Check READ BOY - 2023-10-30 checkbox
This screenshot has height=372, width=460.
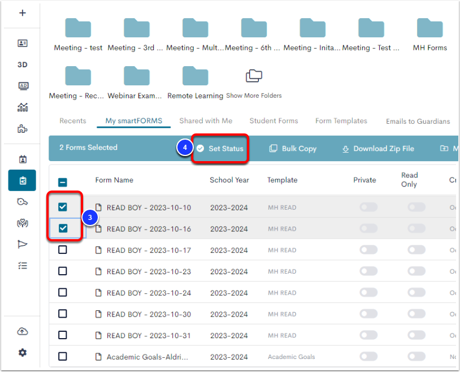(x=63, y=314)
